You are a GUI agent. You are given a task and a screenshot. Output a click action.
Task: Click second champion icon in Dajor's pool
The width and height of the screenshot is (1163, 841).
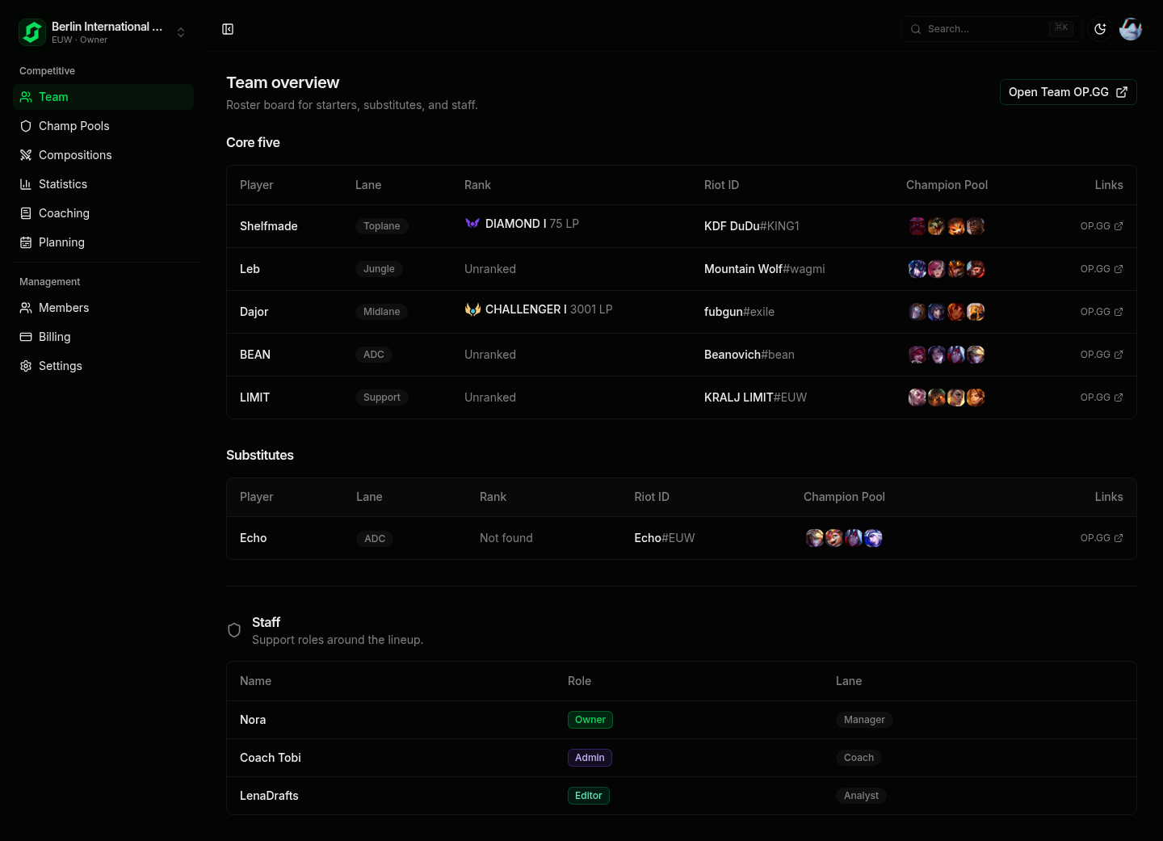pyautogui.click(x=937, y=312)
